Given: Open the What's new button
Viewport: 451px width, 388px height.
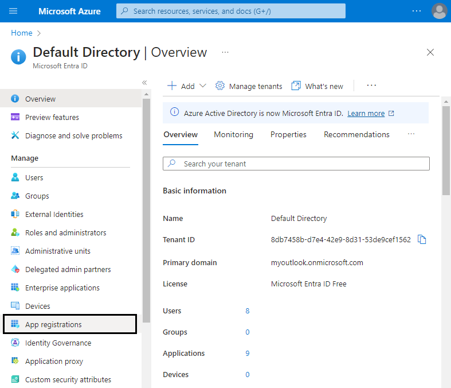Looking at the screenshot, I should 317,86.
